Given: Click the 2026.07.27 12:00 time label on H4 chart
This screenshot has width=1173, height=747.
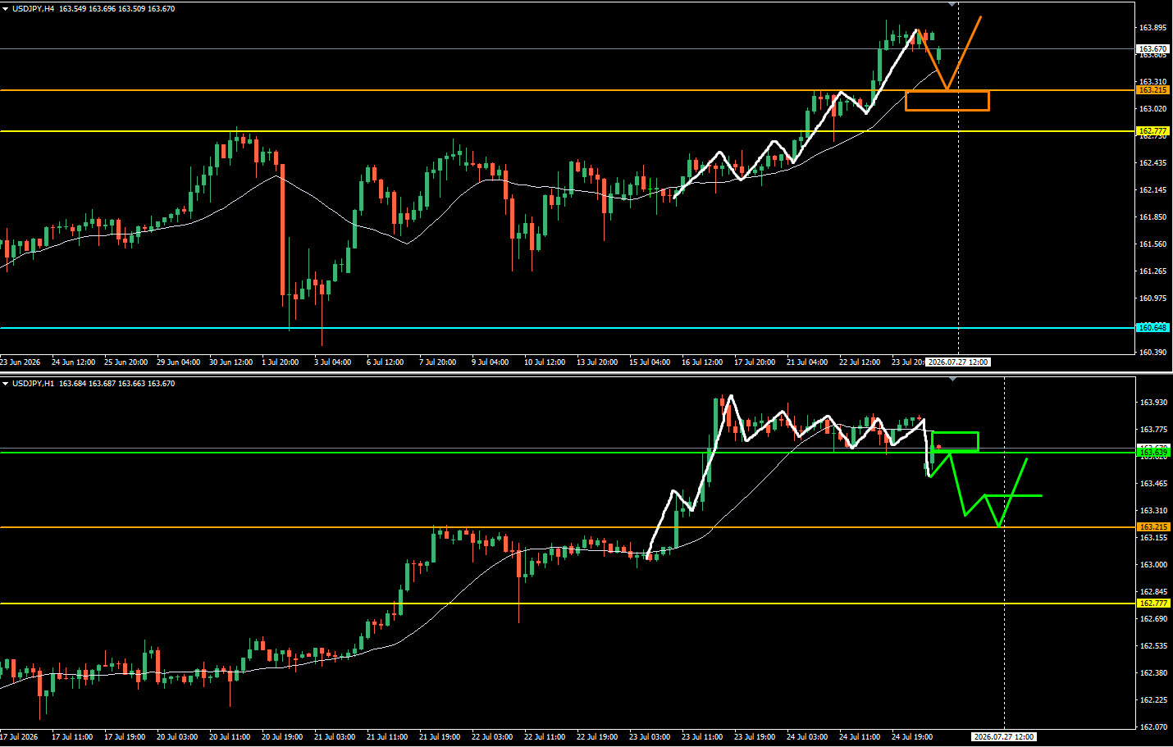Looking at the screenshot, I should pyautogui.click(x=958, y=362).
